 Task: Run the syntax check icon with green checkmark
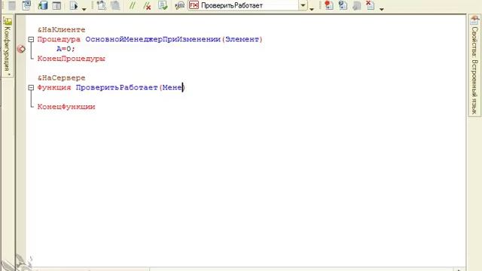coord(163,5)
